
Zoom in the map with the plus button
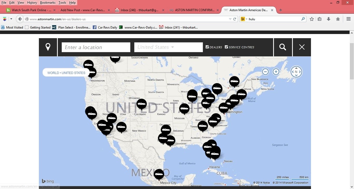tap(276, 72)
